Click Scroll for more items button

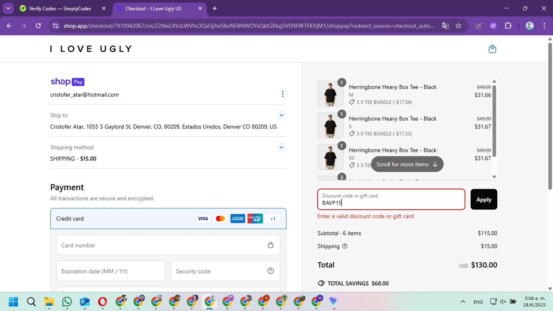pyautogui.click(x=407, y=164)
